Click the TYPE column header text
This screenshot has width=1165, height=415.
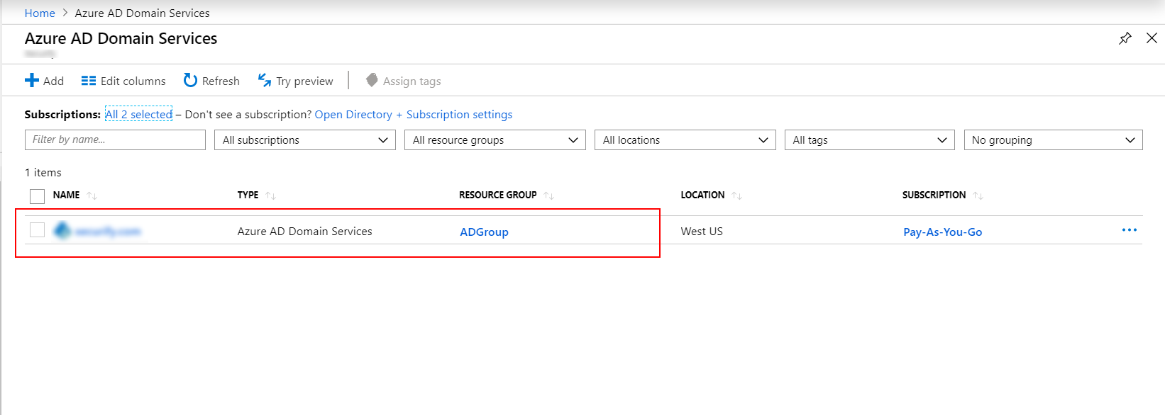coord(248,195)
